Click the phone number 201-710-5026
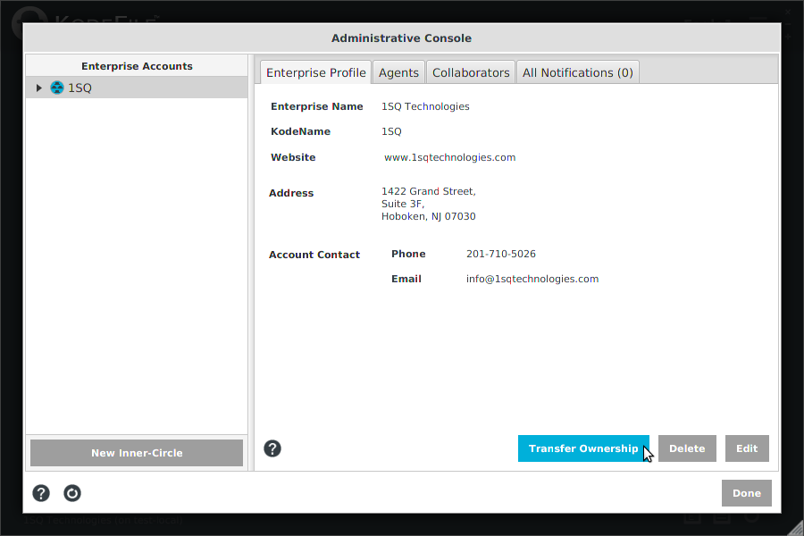 [501, 254]
